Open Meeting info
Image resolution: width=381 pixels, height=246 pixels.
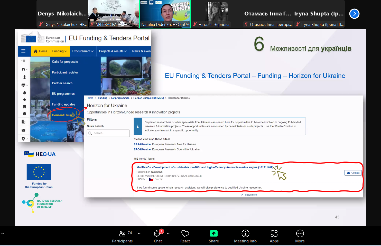(x=245, y=237)
